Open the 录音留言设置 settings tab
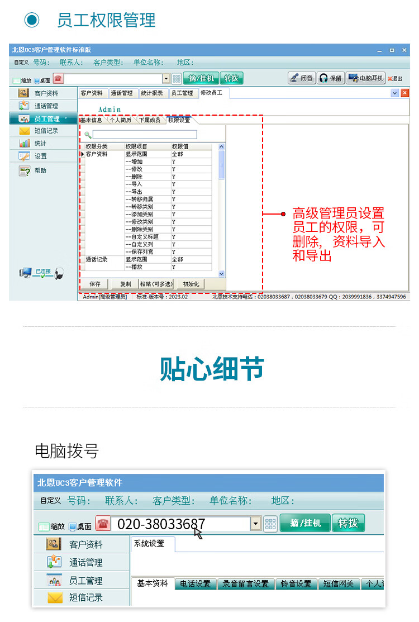Viewport: 419px width, 622px height. point(246,583)
